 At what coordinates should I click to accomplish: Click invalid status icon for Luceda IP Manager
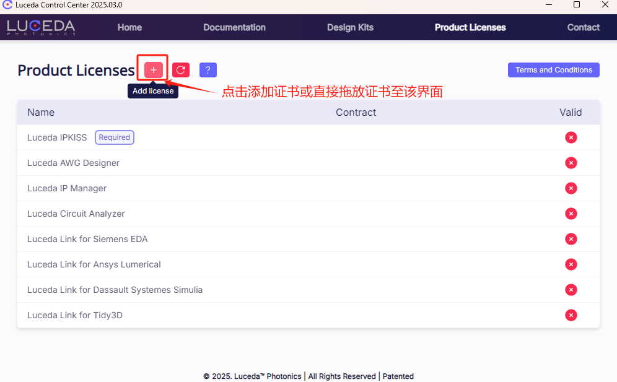point(571,188)
